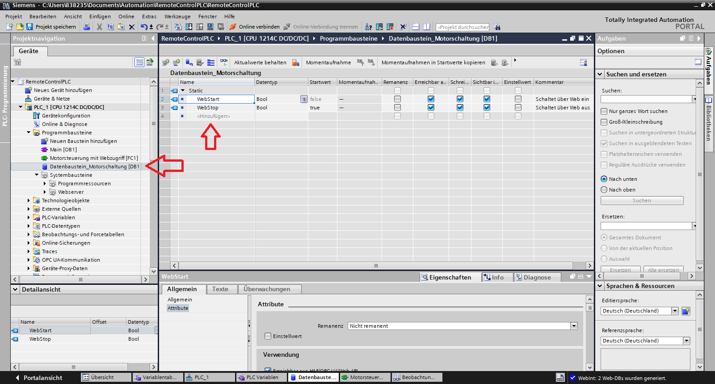Click the split editor vertically icon
This screenshot has height=384, width=715.
click(x=427, y=27)
